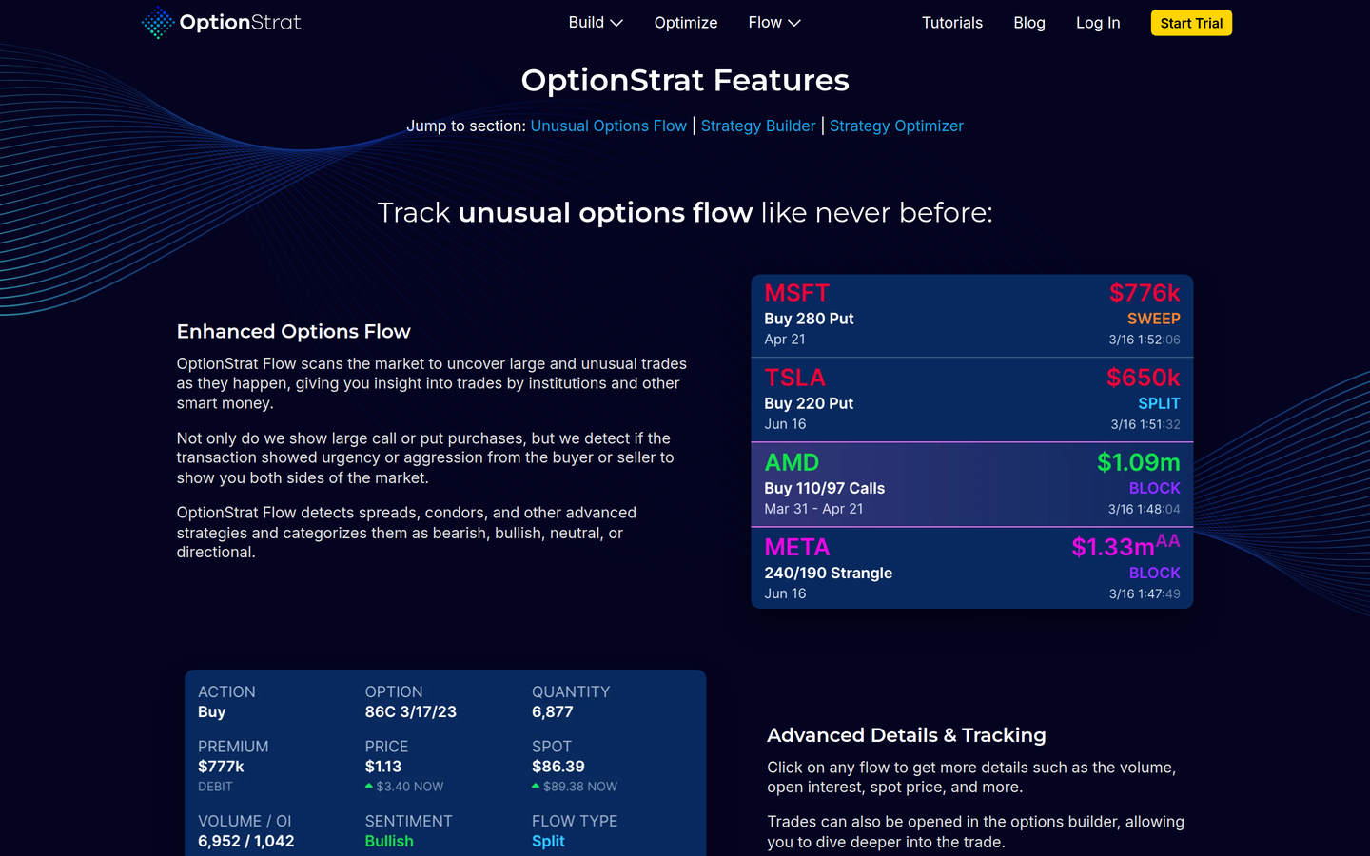Viewport: 1370px width, 856px height.
Task: Expand the Flow dropdown menu
Action: (x=774, y=23)
